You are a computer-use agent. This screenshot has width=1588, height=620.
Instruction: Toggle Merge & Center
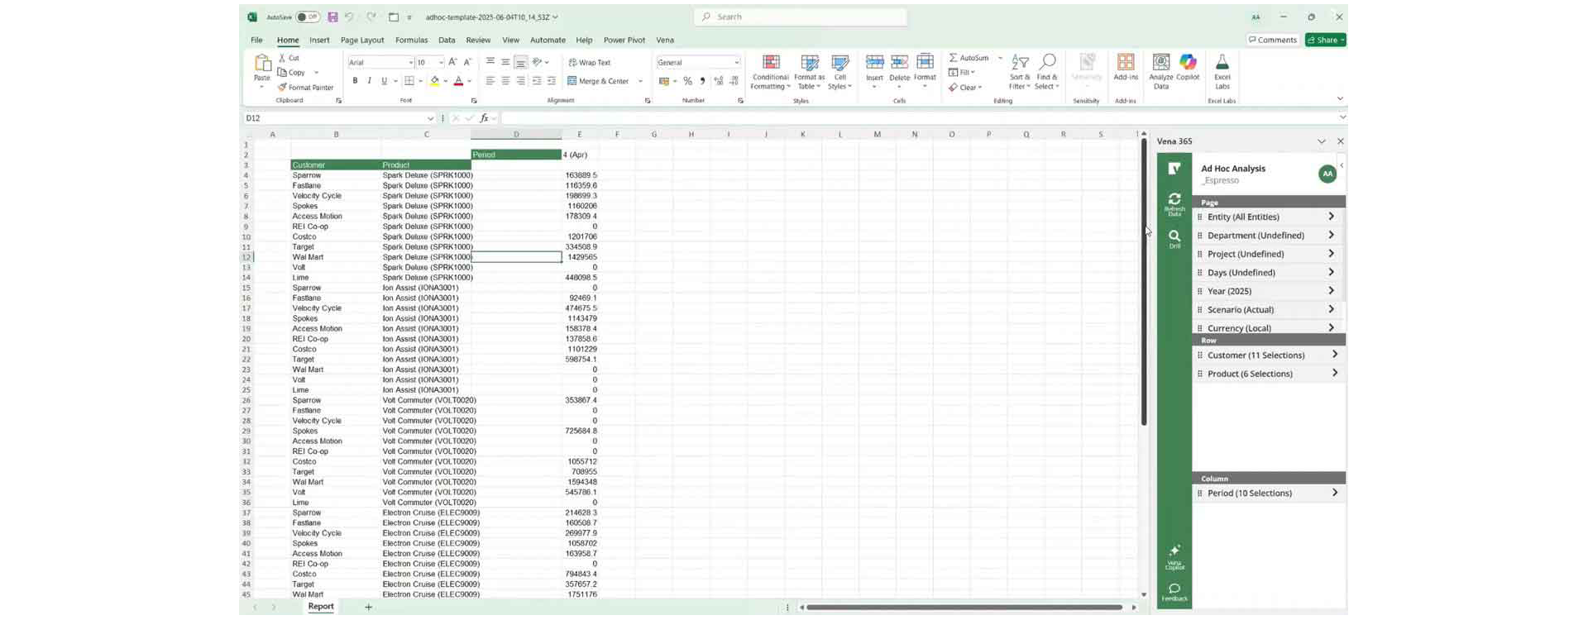pos(600,81)
